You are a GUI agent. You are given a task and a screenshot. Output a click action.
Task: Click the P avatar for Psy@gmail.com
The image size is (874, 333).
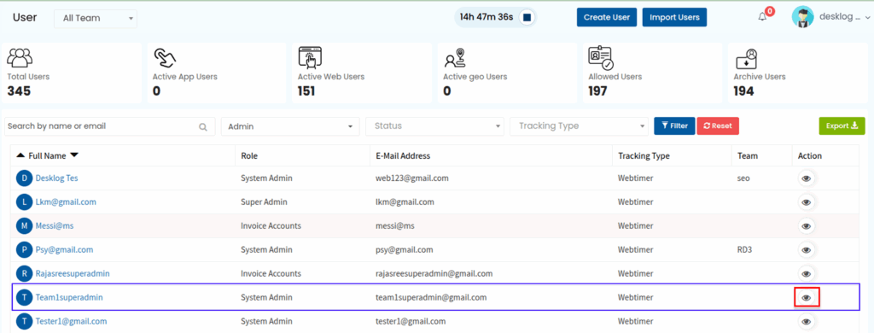click(25, 250)
